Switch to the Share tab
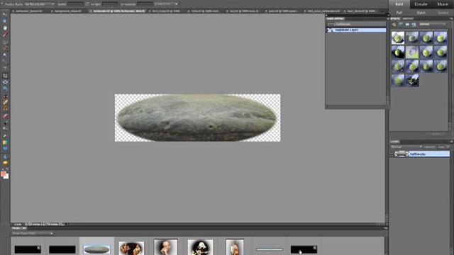 [443, 4]
